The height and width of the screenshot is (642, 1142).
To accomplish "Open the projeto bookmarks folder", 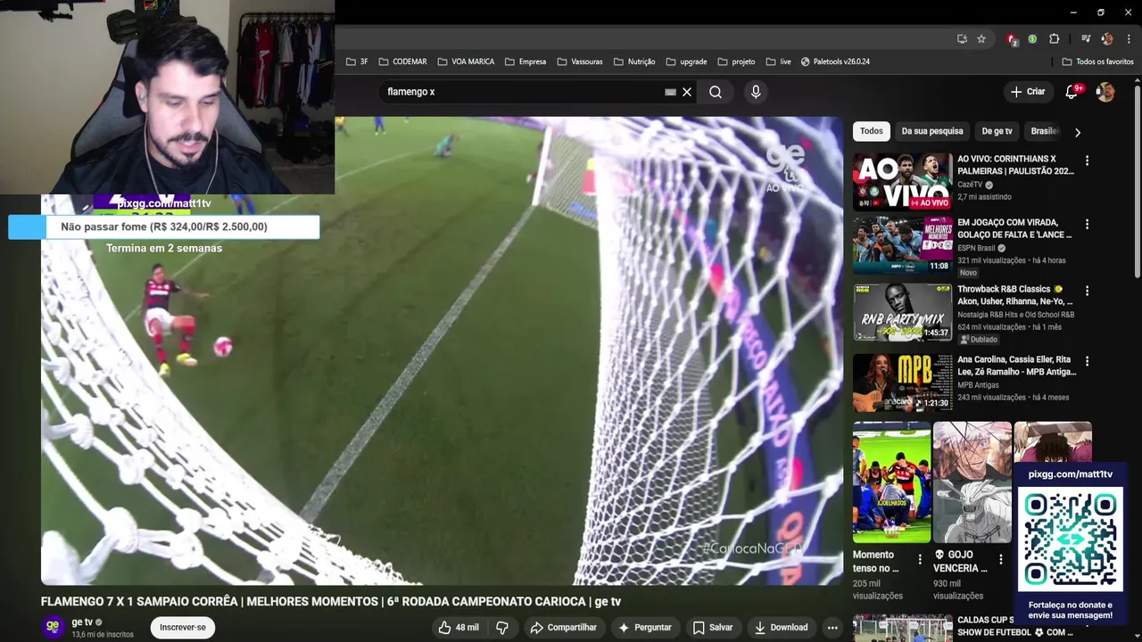I will [736, 62].
